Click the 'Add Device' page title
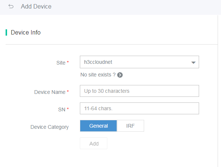The width and height of the screenshot is (221, 167). pos(36,6)
